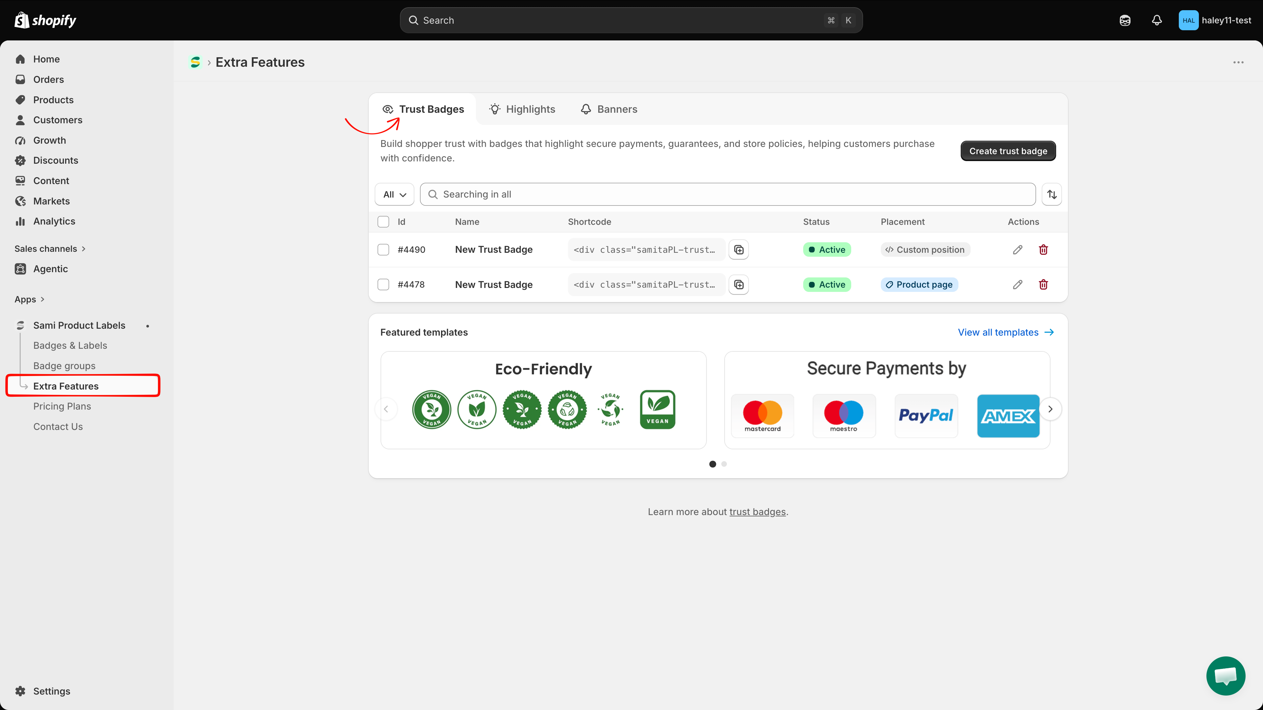Click the Shopify logo
Viewport: 1263px width, 710px height.
click(45, 20)
